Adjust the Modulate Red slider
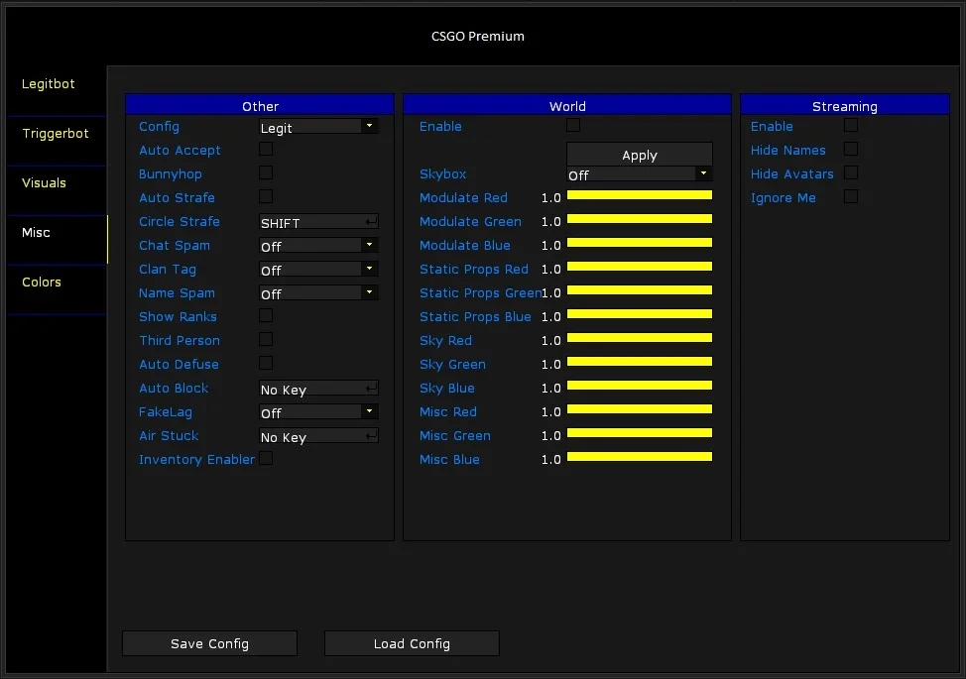Image resolution: width=966 pixels, height=679 pixels. [x=640, y=195]
